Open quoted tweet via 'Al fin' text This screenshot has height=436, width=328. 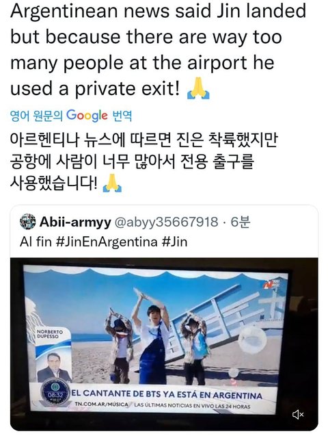(36, 242)
